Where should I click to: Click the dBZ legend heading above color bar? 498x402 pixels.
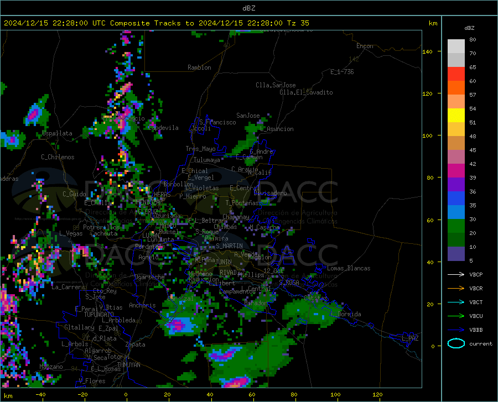469,28
